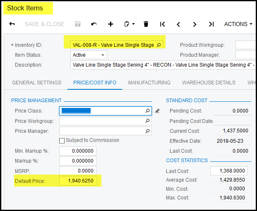Open the ACTIONS menu
This screenshot has width=257, height=211.
pyautogui.click(x=238, y=24)
